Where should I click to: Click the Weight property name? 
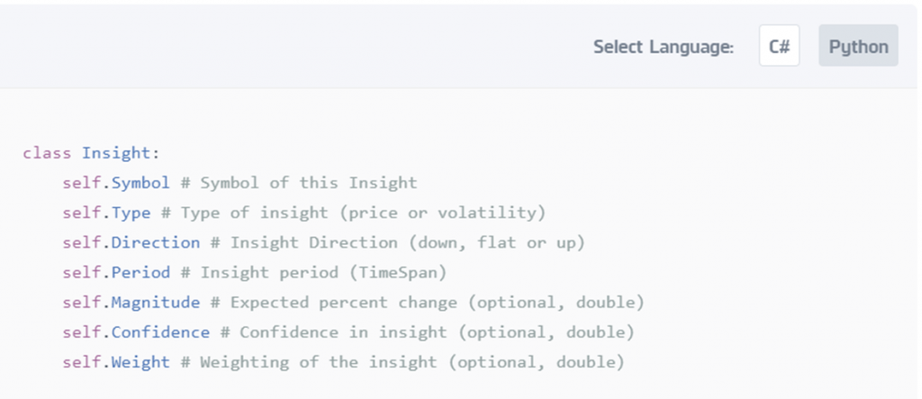point(140,362)
